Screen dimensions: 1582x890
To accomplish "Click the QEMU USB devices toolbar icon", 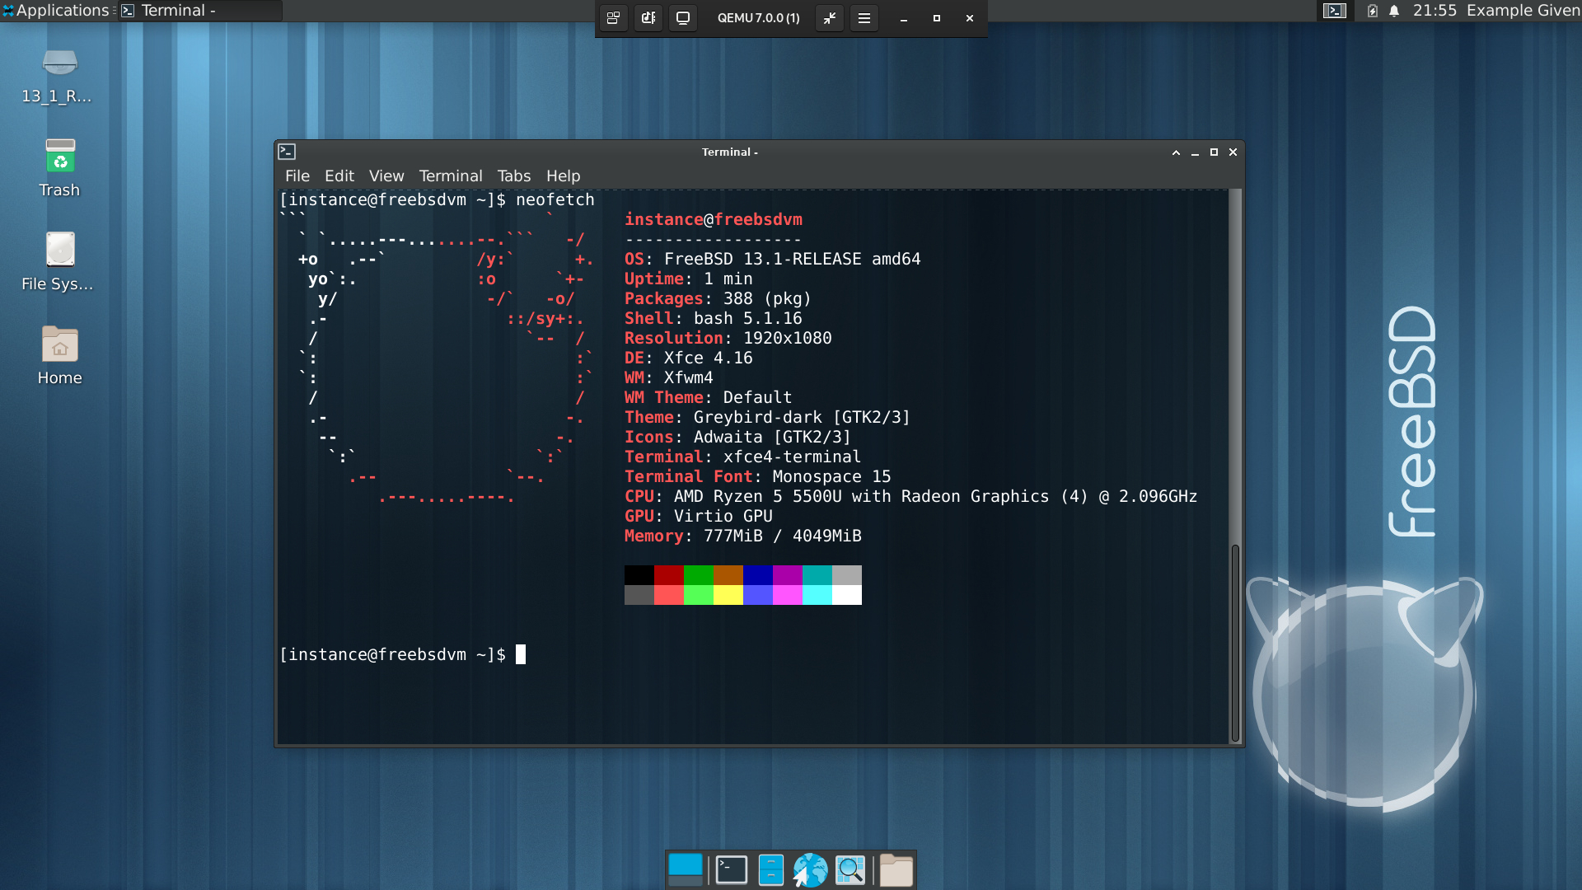I will 648,18.
